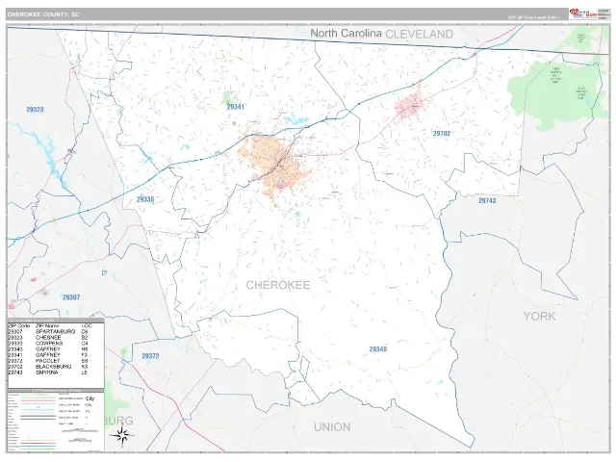616x462 pixels.
Task: Select the 29702 ZIP label on the map
Action: tap(442, 134)
